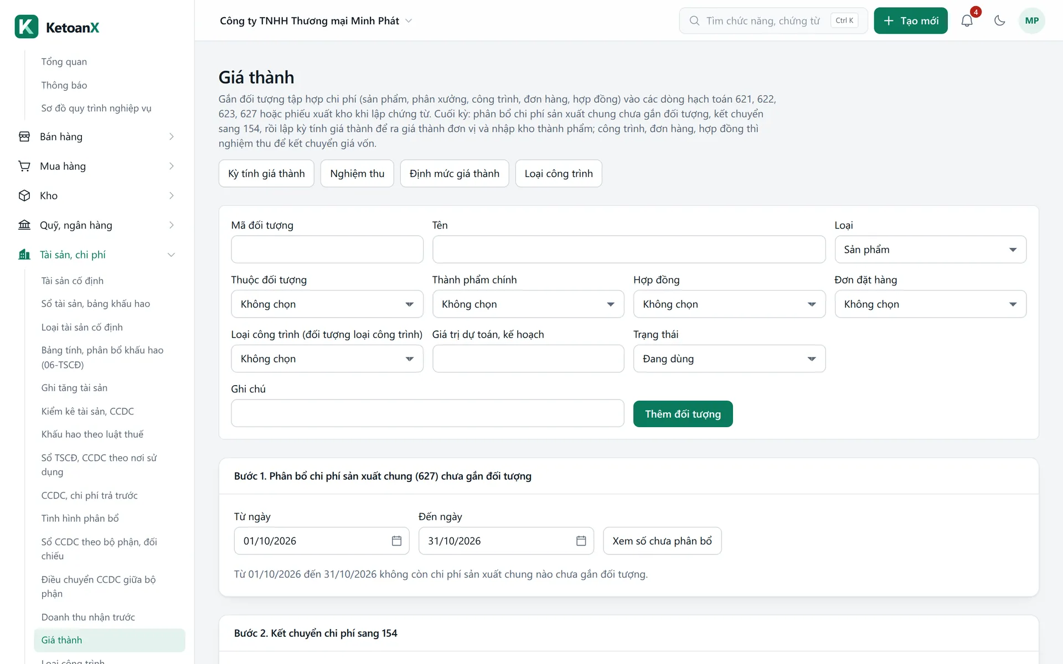Viewport: 1063px width, 664px height.
Task: Focus the Ghi chú input field
Action: (427, 413)
